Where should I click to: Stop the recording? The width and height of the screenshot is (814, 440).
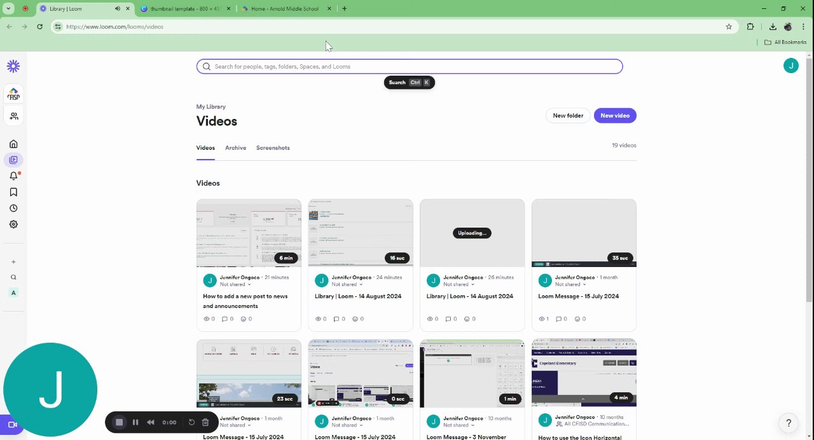(119, 422)
